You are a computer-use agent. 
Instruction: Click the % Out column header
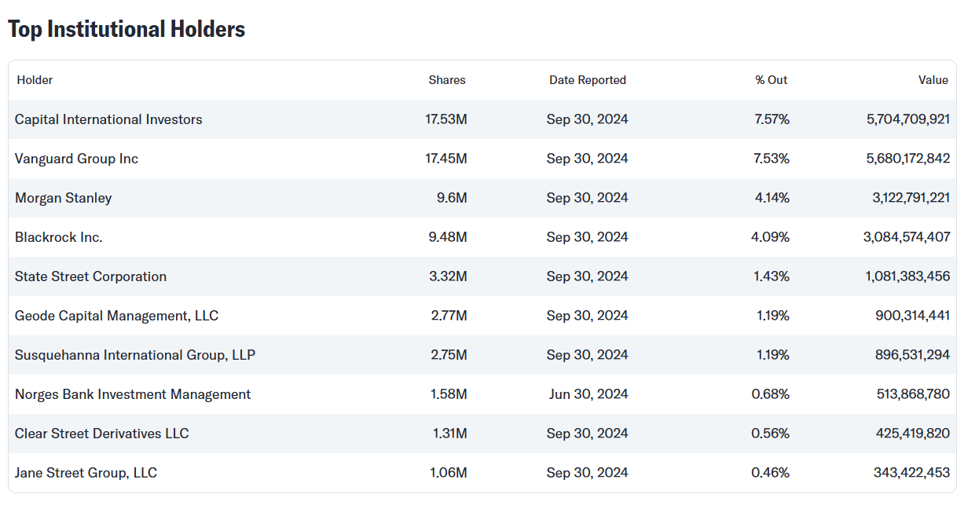click(771, 80)
